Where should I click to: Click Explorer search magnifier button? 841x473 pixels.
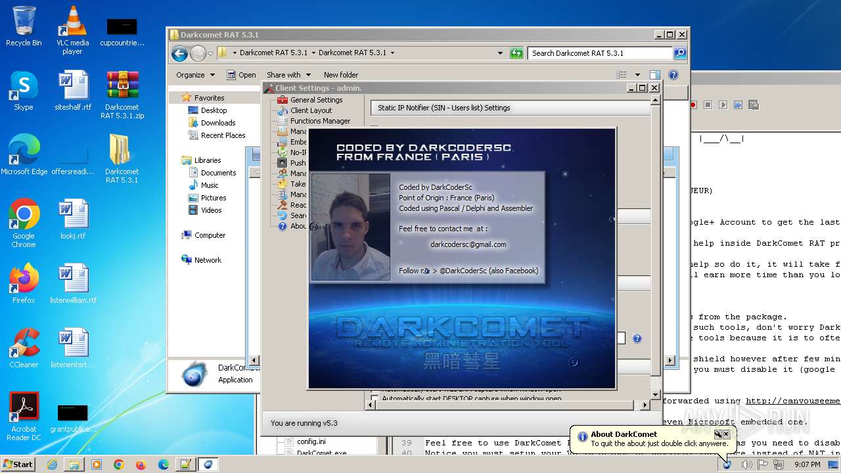[680, 53]
